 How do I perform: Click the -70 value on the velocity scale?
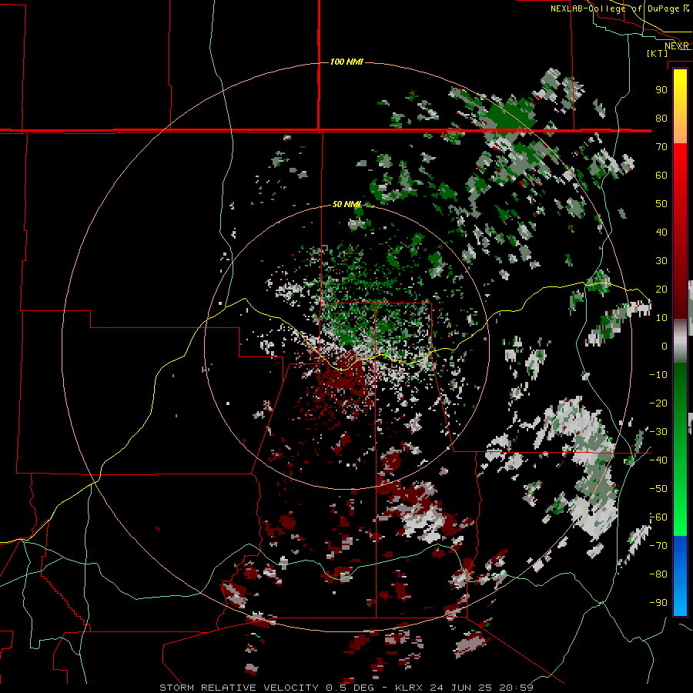click(658, 546)
